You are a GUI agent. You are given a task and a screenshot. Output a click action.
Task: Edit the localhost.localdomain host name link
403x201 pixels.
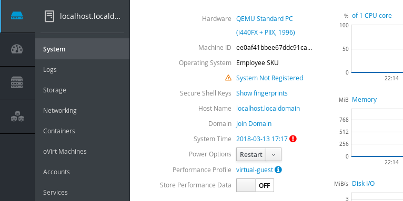(268, 109)
